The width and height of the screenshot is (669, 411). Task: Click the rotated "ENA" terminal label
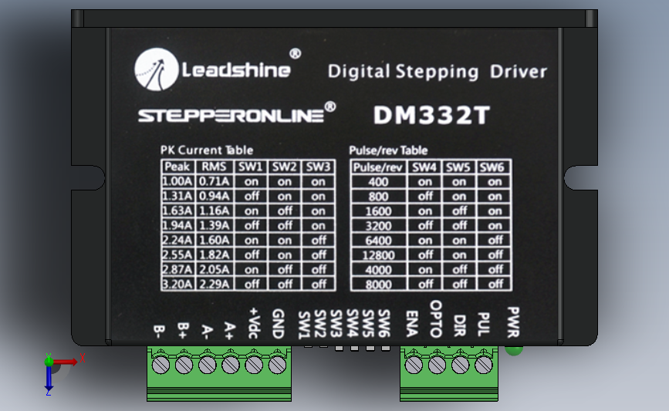pos(412,324)
